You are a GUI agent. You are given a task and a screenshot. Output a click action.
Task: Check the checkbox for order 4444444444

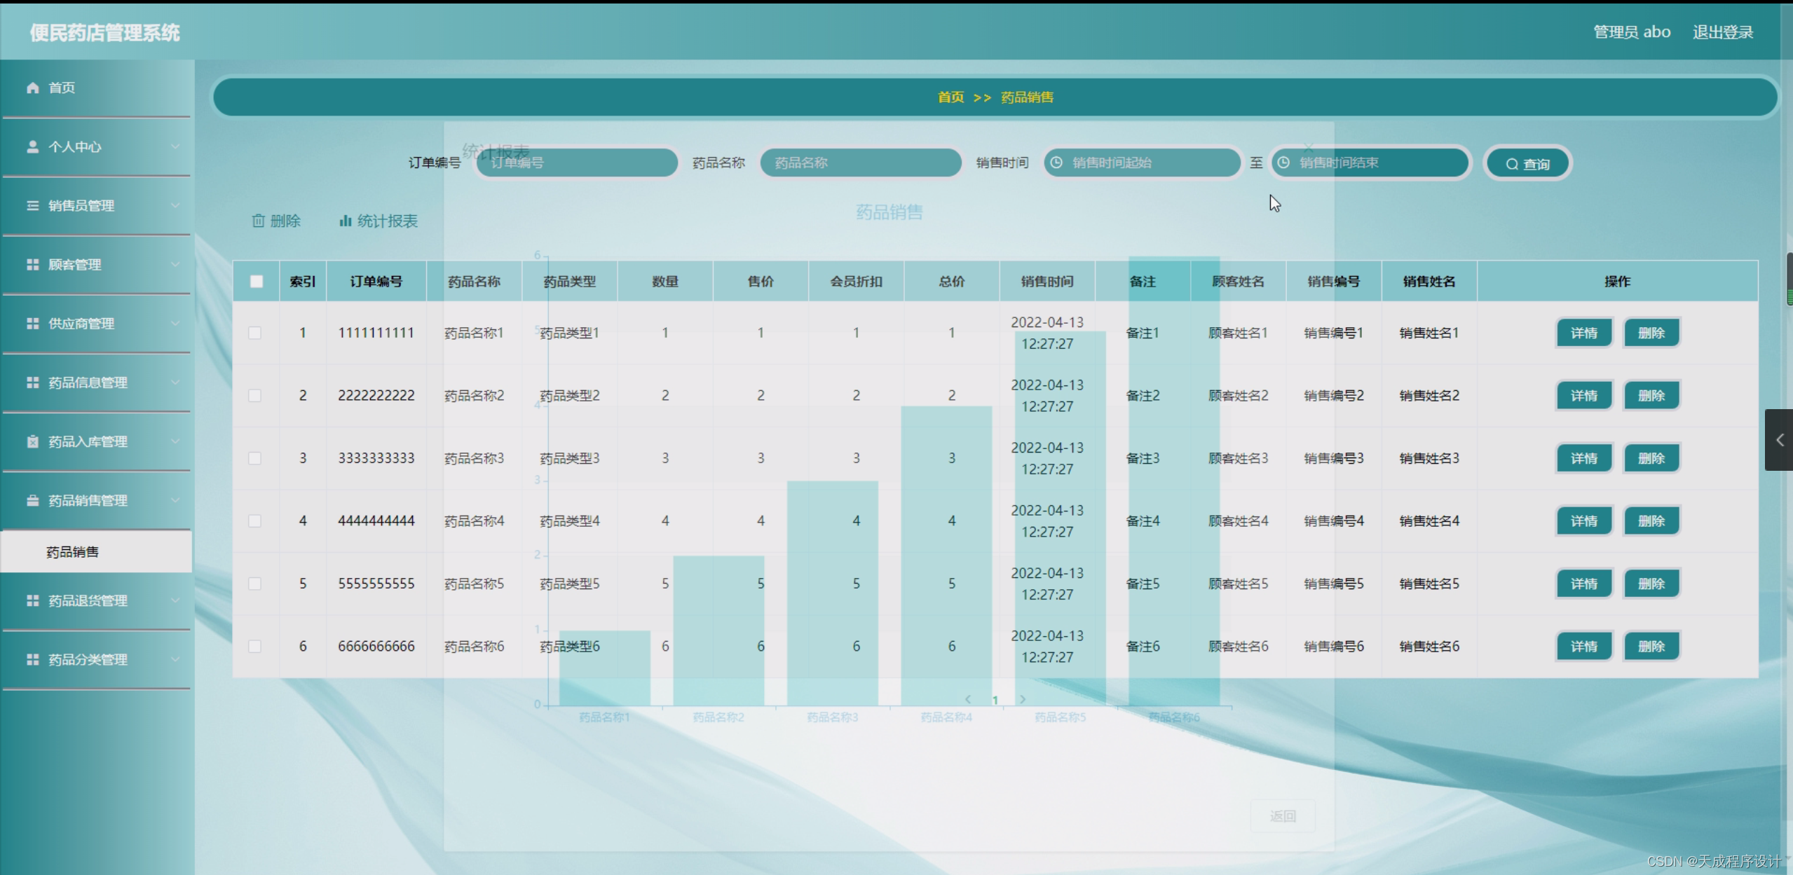(x=255, y=521)
